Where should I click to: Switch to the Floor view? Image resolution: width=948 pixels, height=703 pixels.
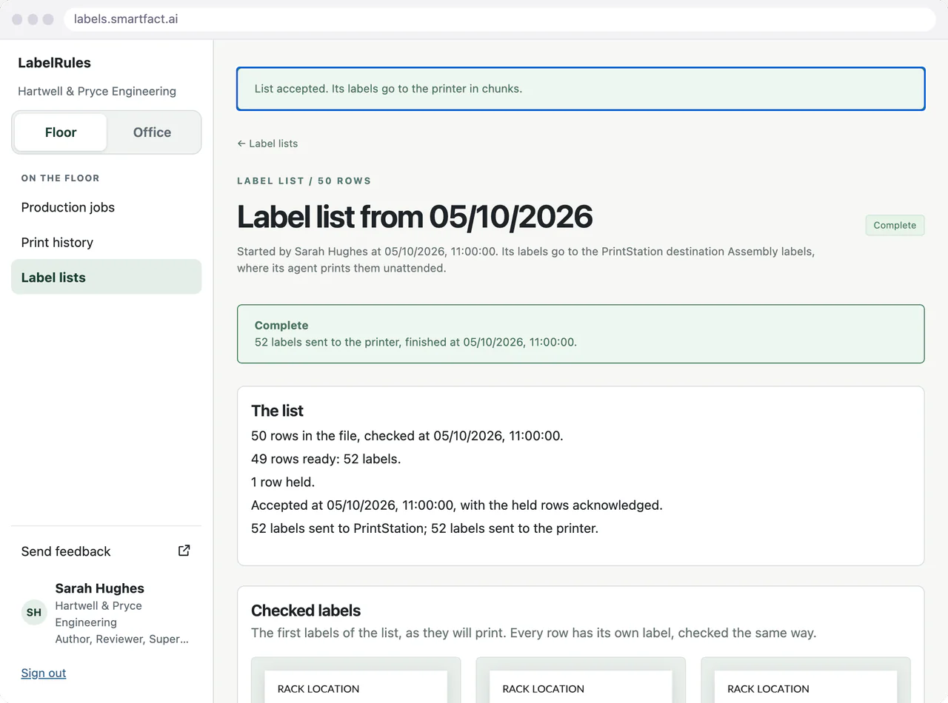61,132
